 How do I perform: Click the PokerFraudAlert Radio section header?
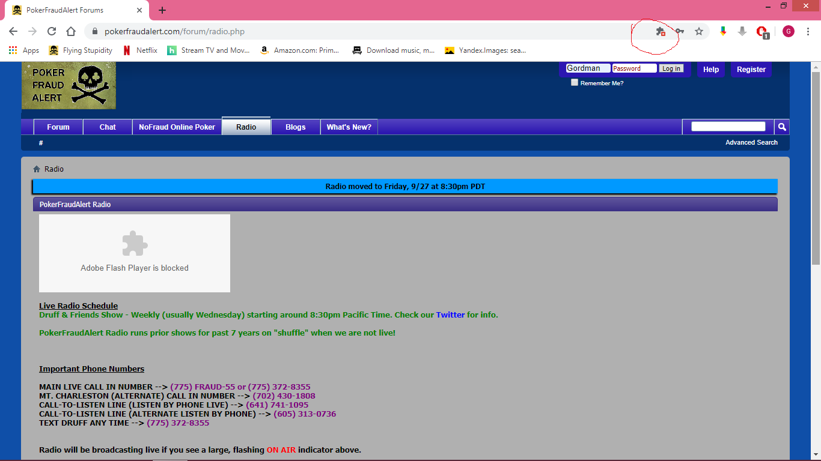(405, 204)
